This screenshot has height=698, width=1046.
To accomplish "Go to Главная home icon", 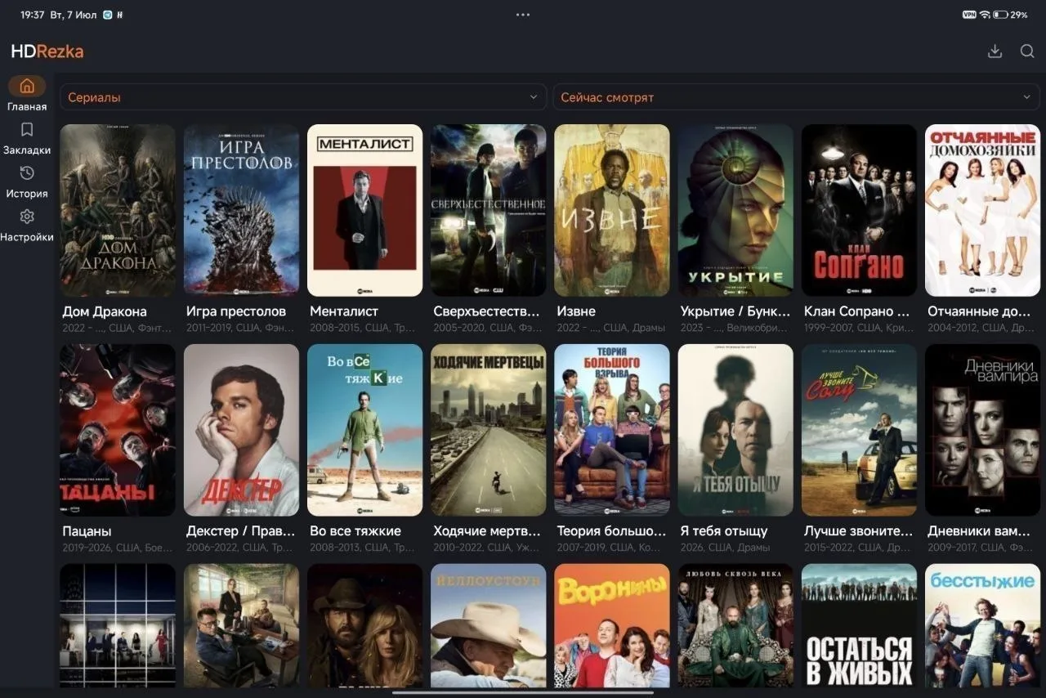I will tap(27, 86).
